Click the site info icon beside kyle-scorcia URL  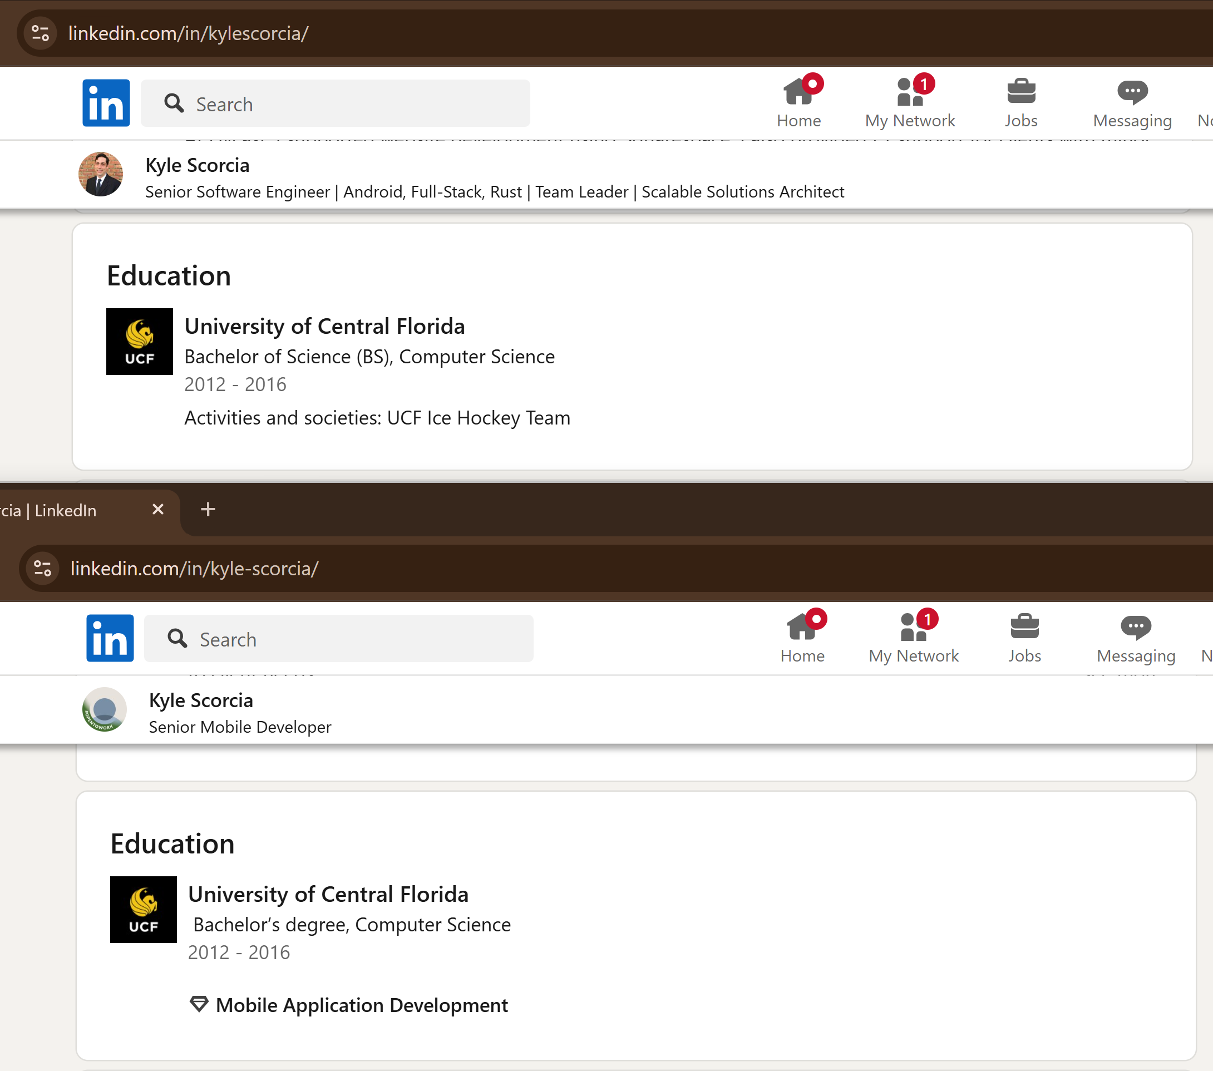click(x=43, y=569)
